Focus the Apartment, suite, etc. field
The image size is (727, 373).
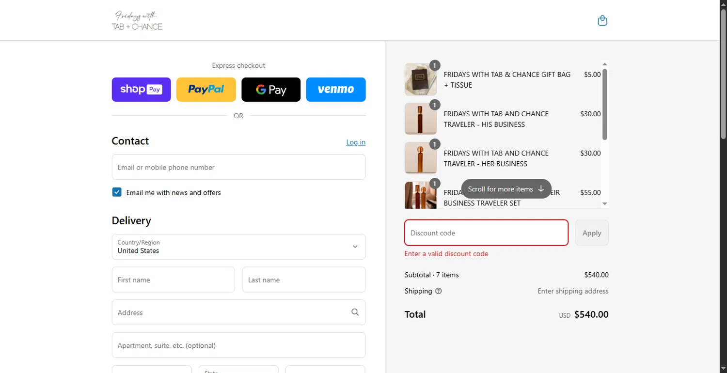click(238, 345)
